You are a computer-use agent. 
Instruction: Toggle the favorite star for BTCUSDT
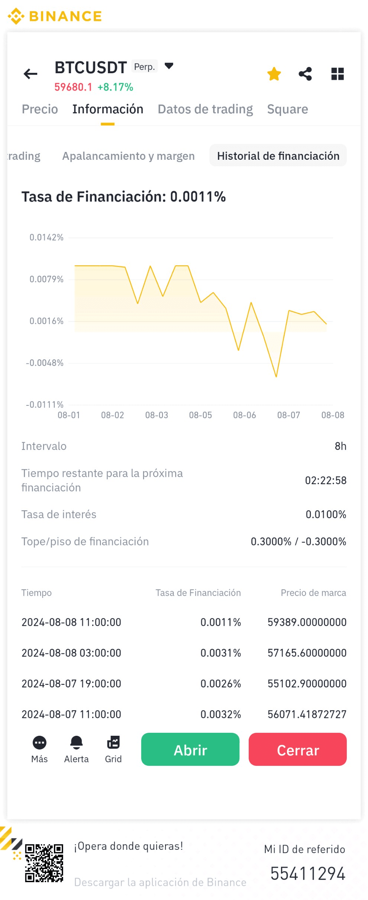pos(274,74)
